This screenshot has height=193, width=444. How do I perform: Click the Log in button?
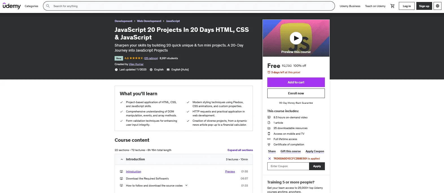pos(407,6)
